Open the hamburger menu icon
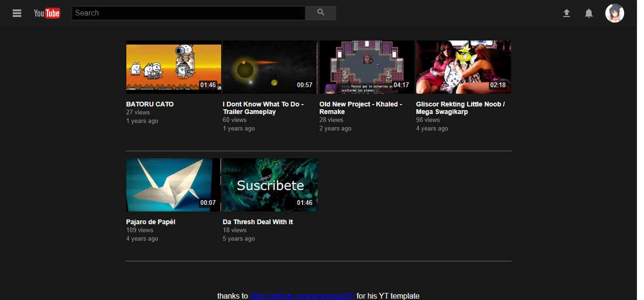 (x=17, y=13)
